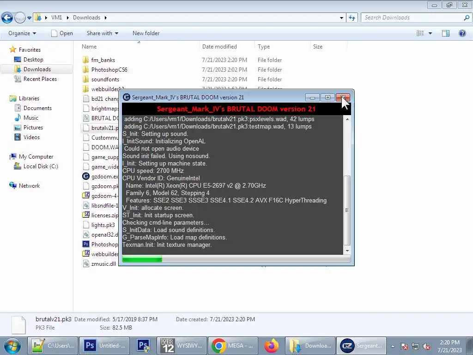
Task: Click the GZDoom icon in dialog title bar
Action: [x=127, y=97]
